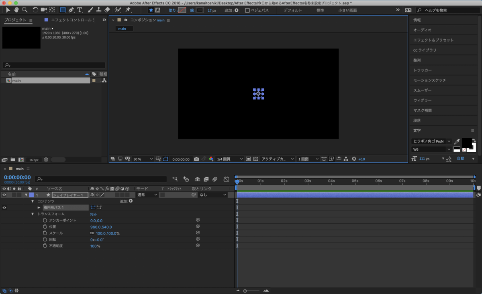Click the eyedropper in the Character panel
Viewport: 482px width, 294px height.
[x=457, y=141]
